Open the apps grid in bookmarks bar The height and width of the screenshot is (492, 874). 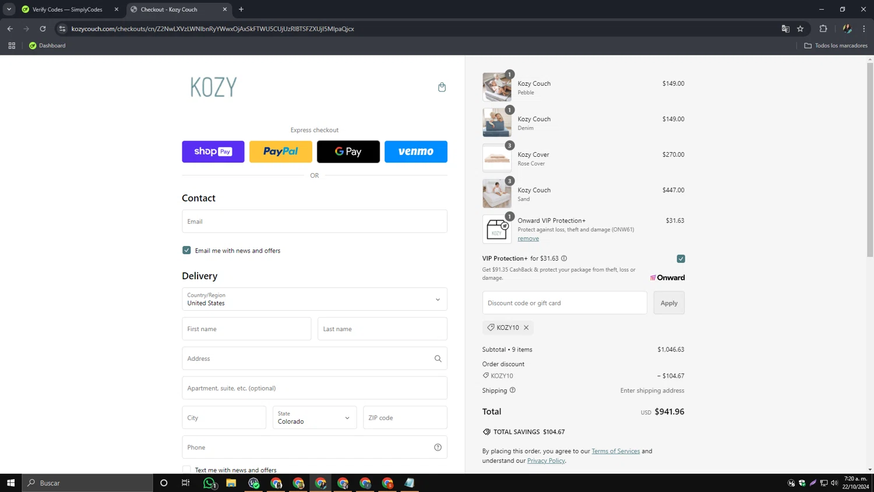click(x=12, y=45)
